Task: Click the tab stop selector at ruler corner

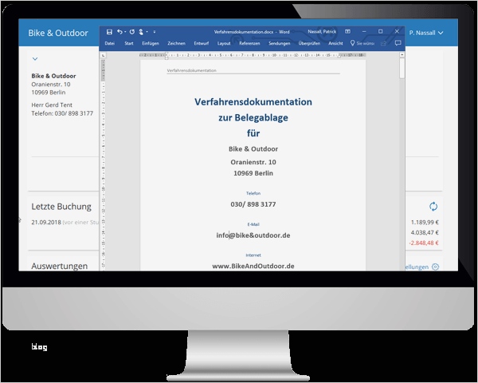Action: point(104,55)
